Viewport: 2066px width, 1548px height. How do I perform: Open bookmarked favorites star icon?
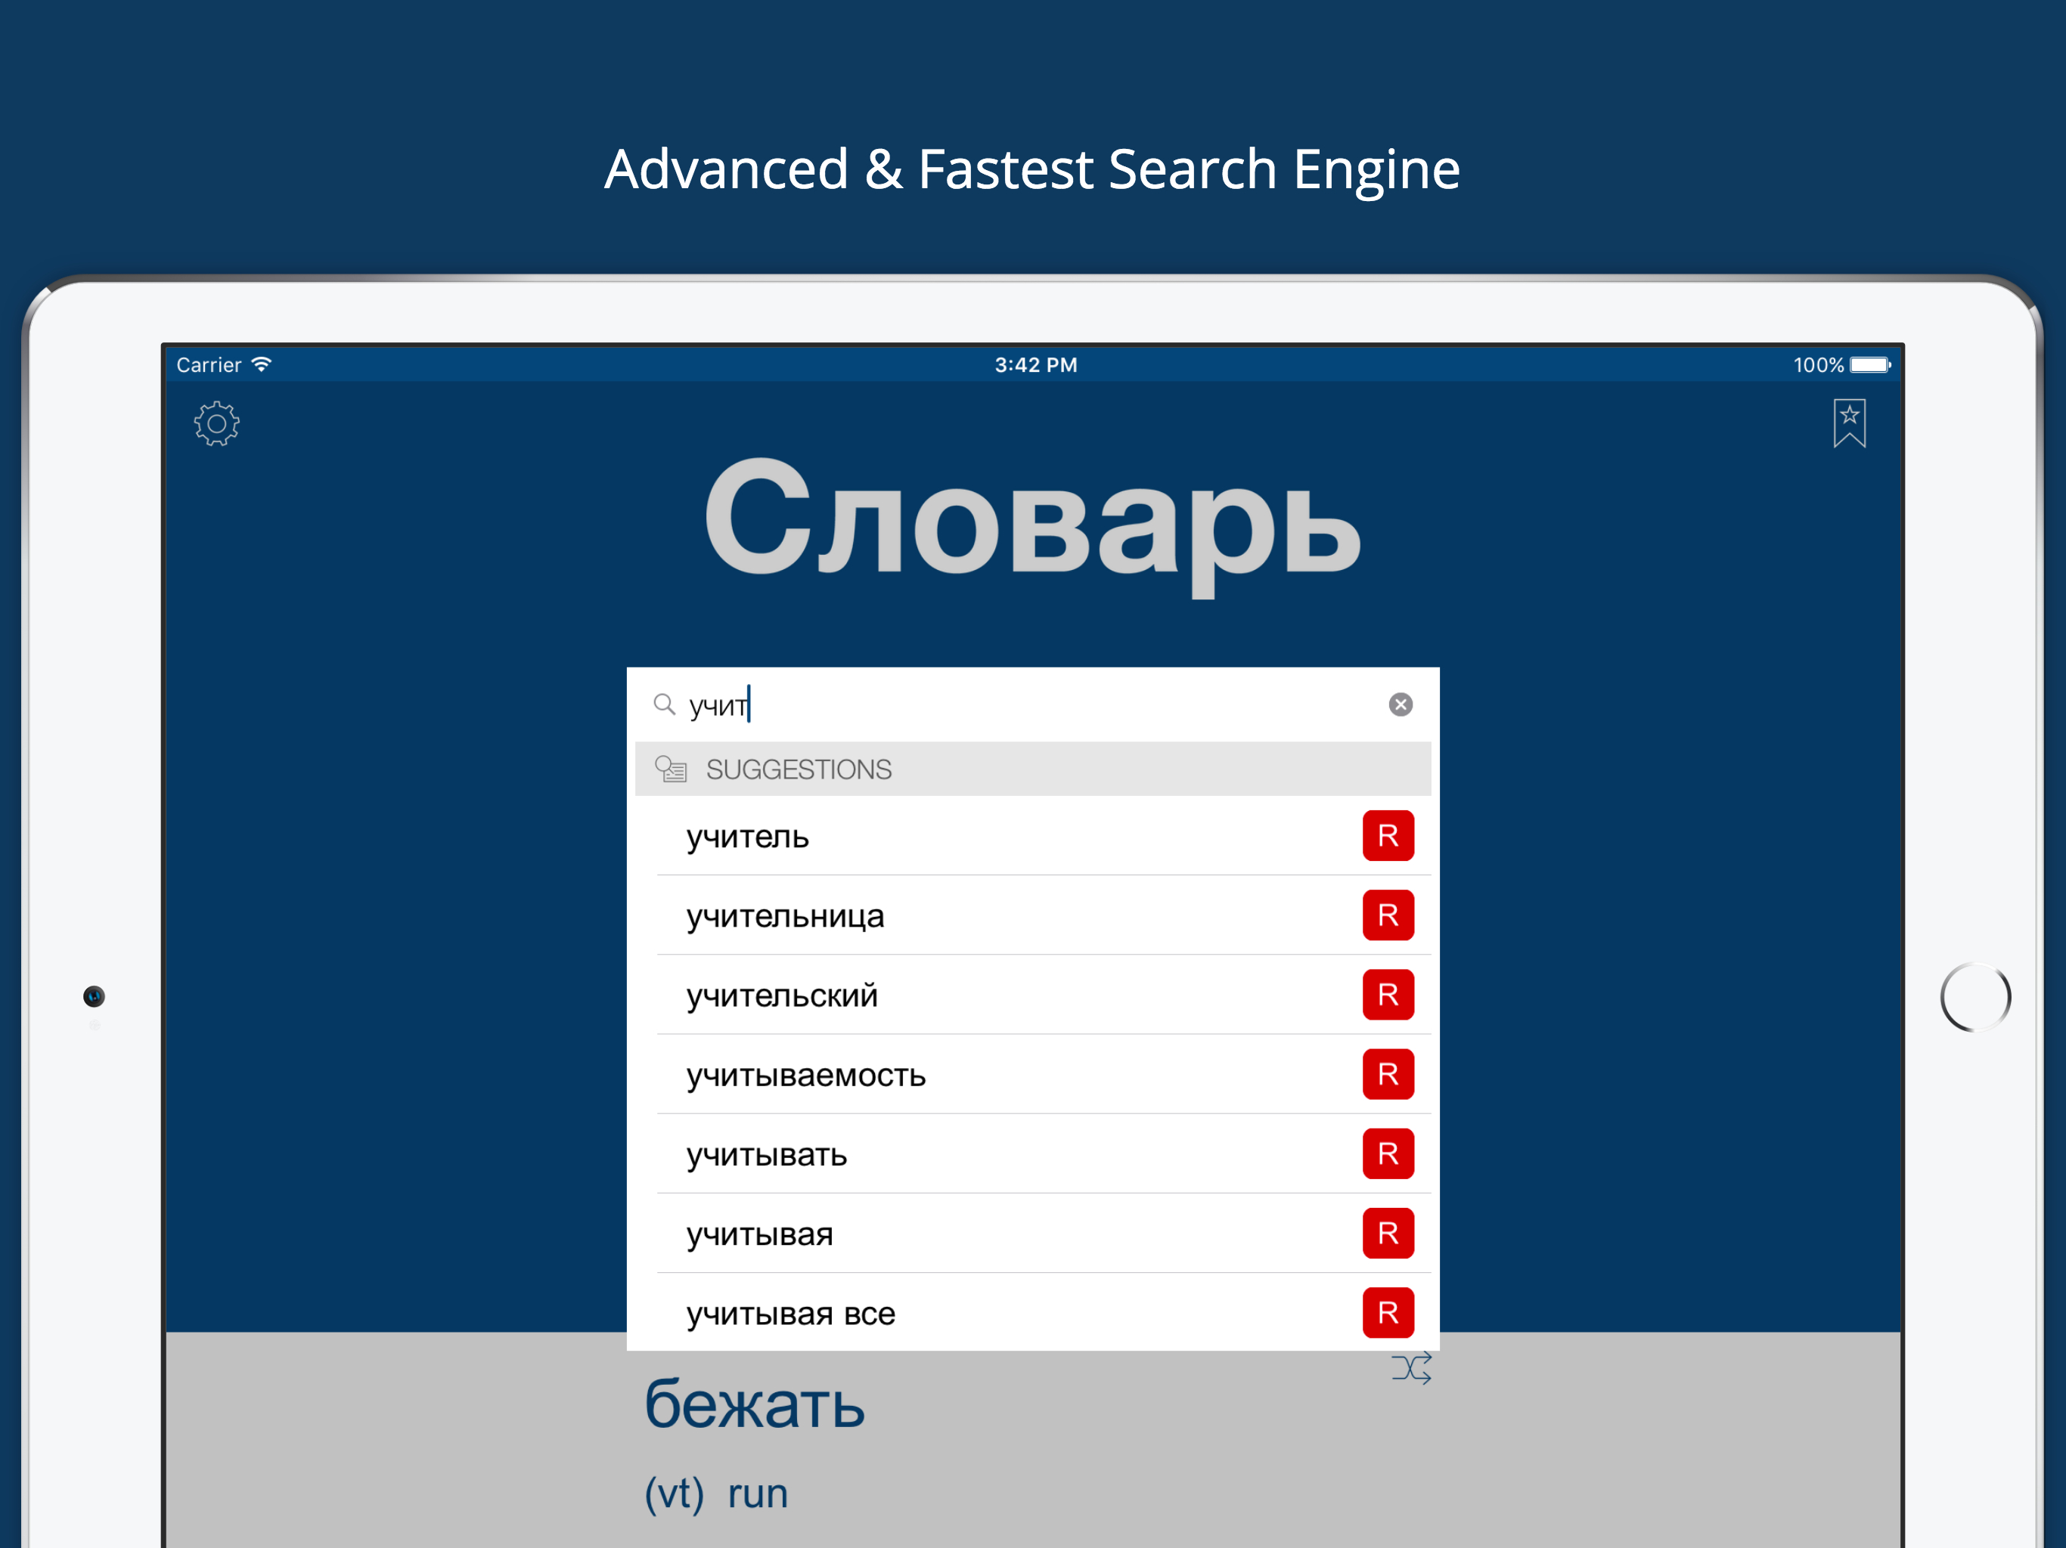[x=1848, y=423]
